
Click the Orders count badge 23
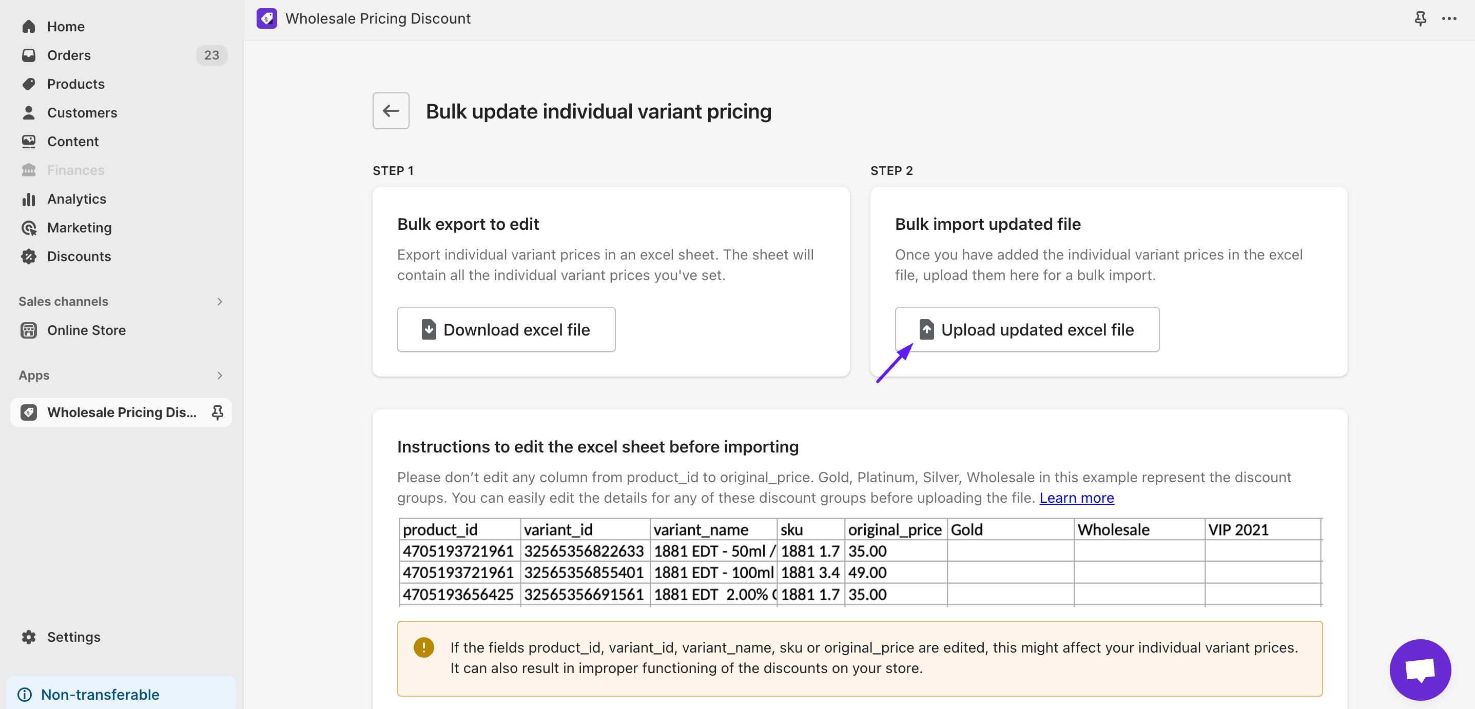211,55
